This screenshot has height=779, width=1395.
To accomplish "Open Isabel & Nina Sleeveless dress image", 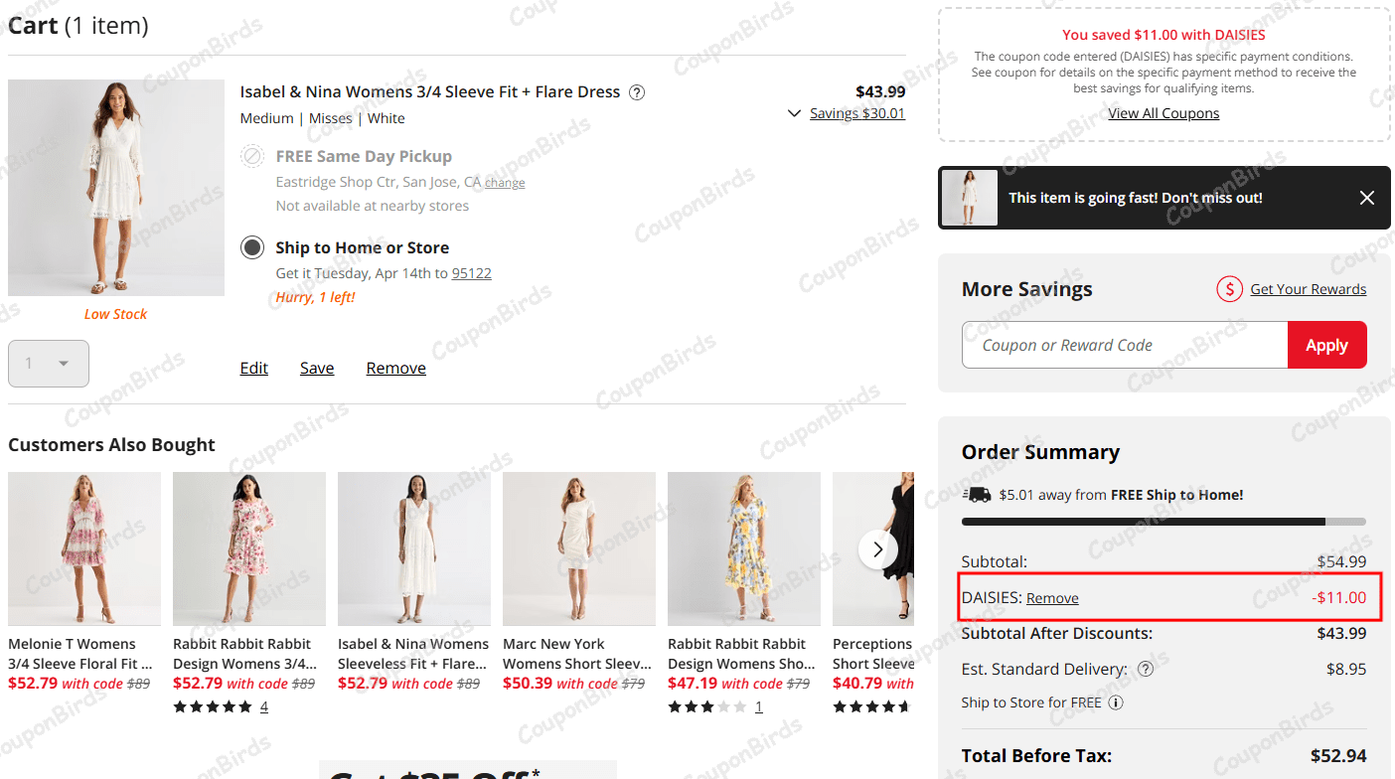I will (x=414, y=548).
